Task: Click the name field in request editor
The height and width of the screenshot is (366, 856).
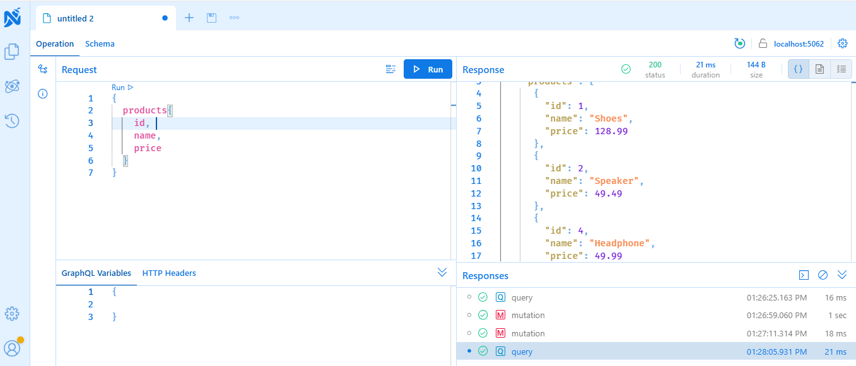Action: (144, 135)
